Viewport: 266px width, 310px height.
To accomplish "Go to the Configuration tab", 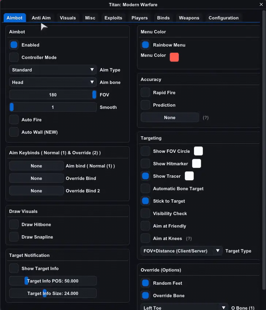I will [223, 18].
